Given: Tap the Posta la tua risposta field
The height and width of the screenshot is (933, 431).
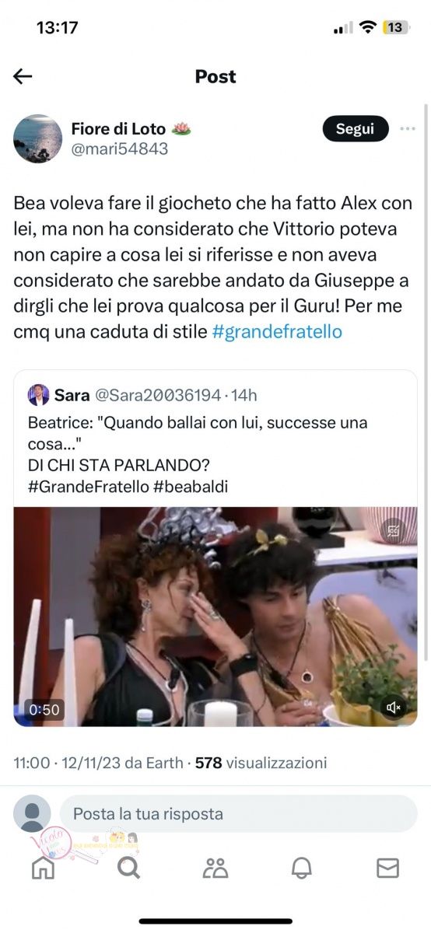Looking at the screenshot, I should [239, 814].
